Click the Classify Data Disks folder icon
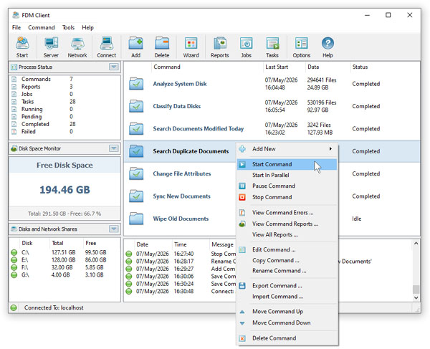 136,106
